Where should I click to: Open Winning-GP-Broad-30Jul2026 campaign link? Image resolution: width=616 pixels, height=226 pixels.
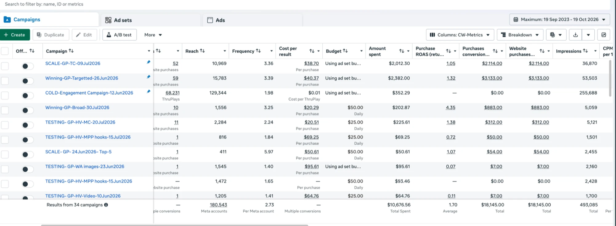[77, 107]
